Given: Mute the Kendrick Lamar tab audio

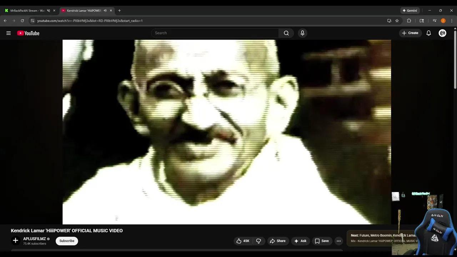Looking at the screenshot, I should [105, 11].
